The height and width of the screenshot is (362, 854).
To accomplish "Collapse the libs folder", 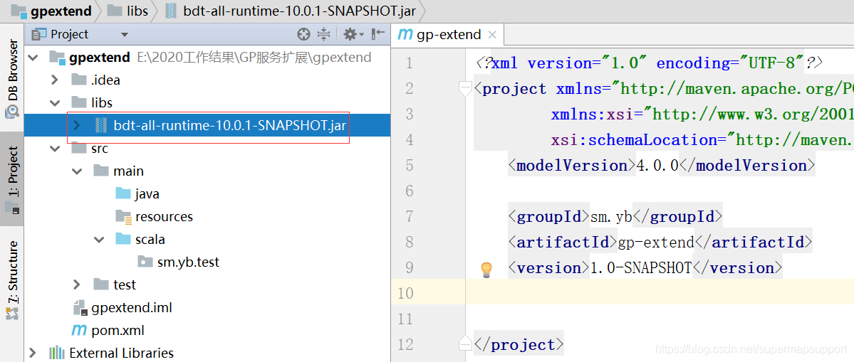I will pyautogui.click(x=54, y=102).
